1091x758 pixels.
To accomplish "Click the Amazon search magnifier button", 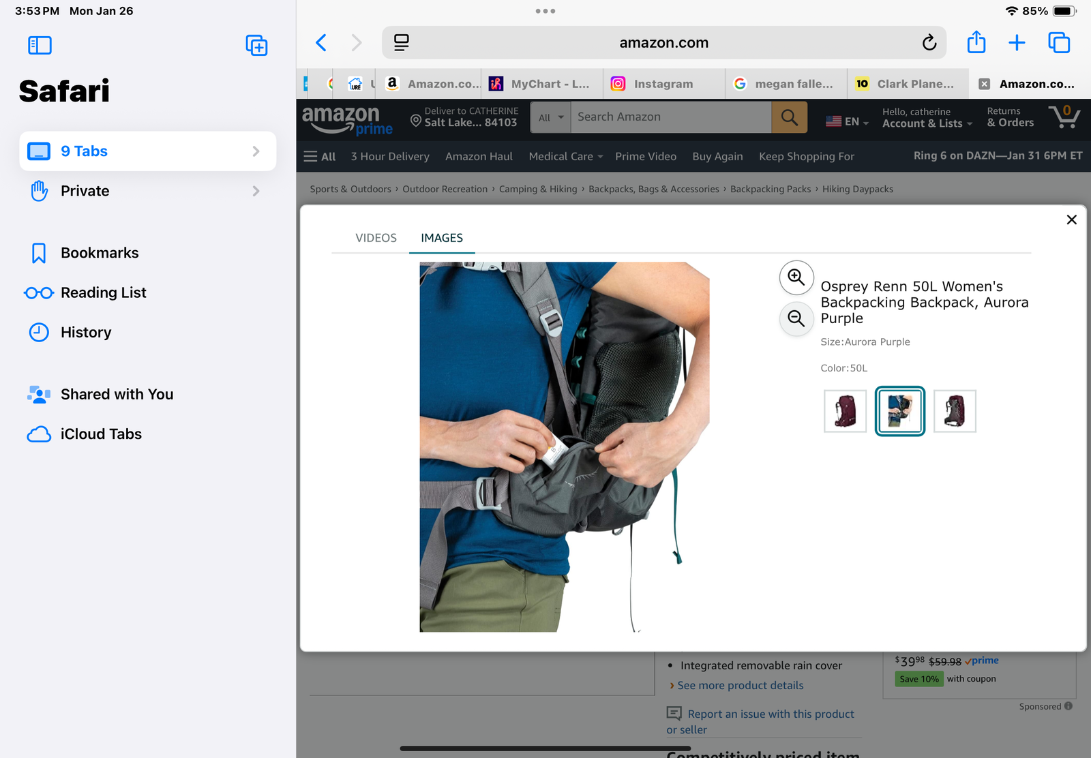I will pyautogui.click(x=789, y=117).
